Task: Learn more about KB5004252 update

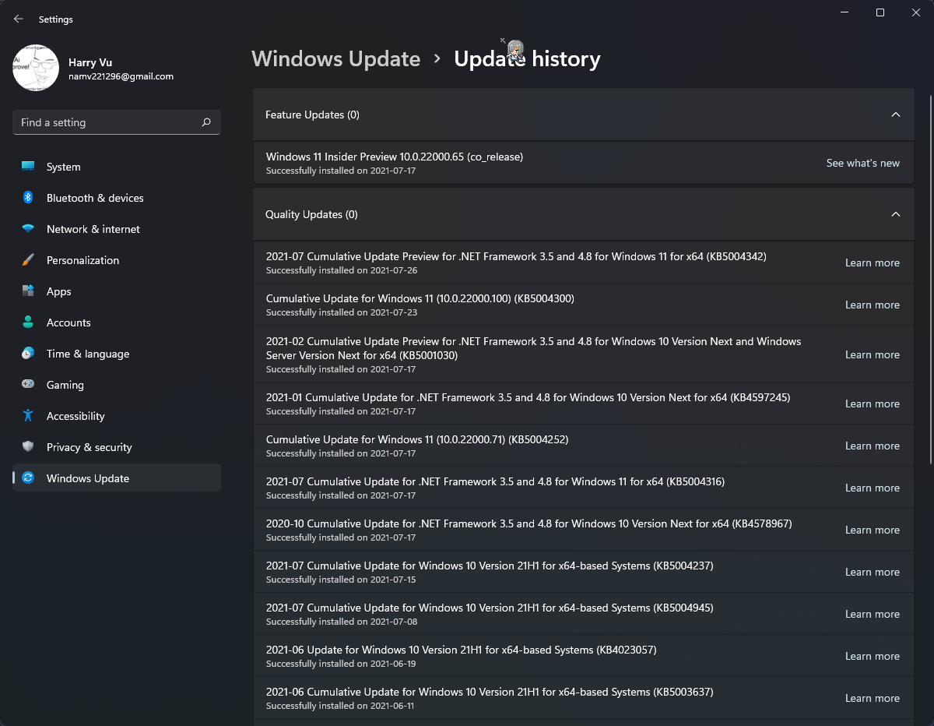Action: [873, 446]
